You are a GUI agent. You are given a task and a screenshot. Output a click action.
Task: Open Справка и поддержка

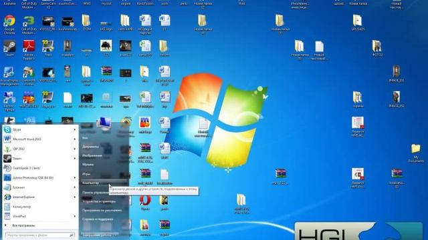coord(98,219)
